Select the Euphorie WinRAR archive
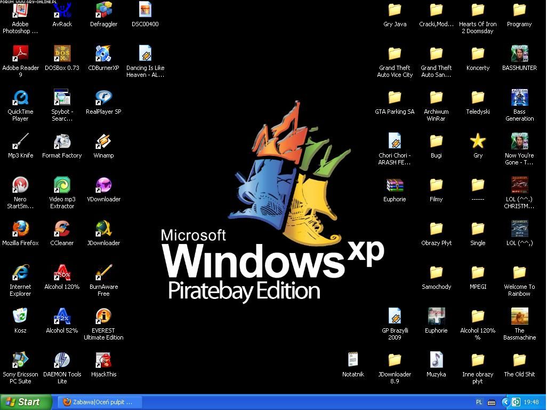547x410 pixels. (x=395, y=185)
